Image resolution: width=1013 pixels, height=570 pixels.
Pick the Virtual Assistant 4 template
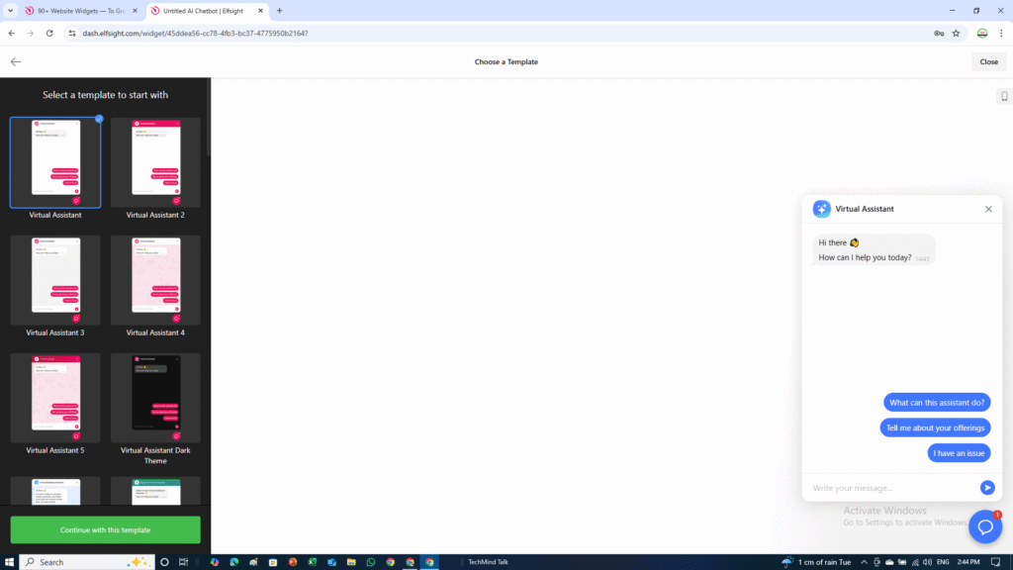tap(155, 280)
